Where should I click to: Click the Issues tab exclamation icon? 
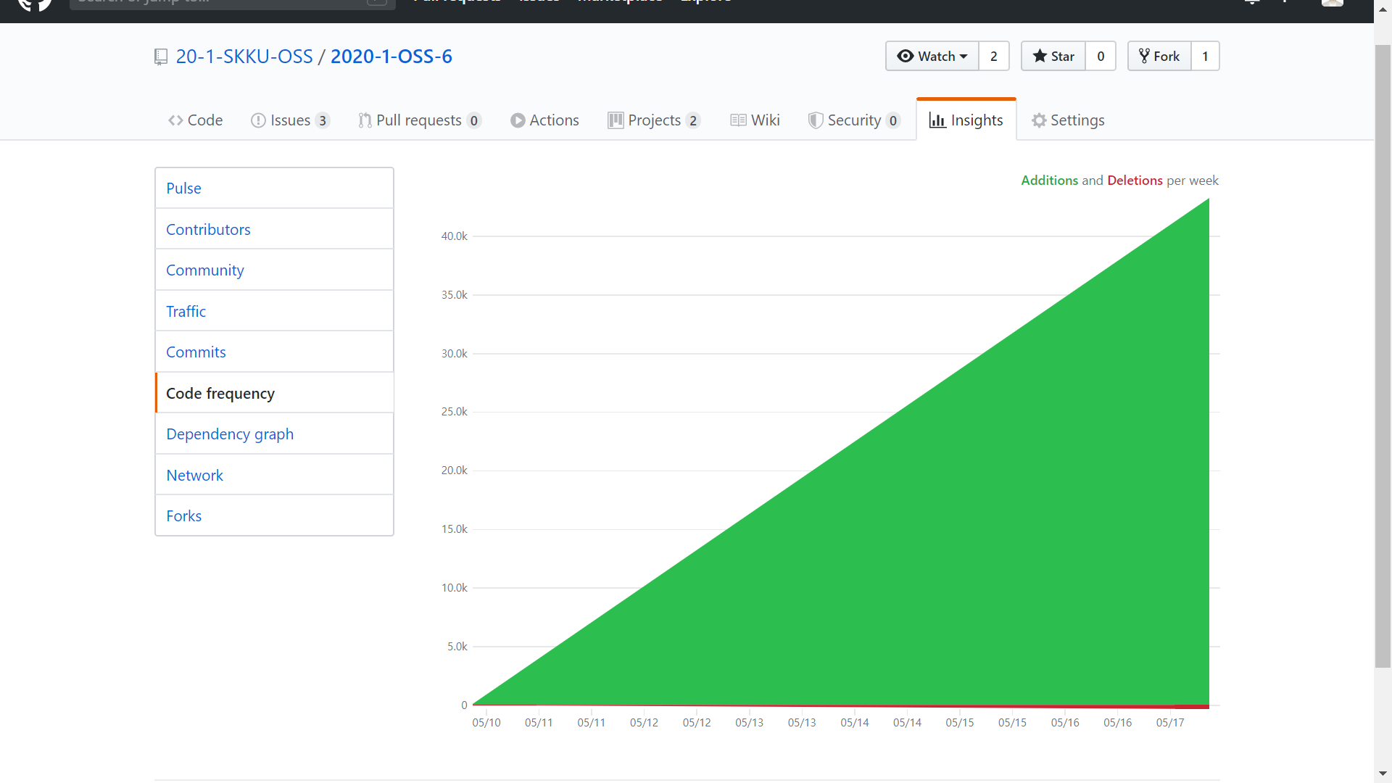click(258, 120)
